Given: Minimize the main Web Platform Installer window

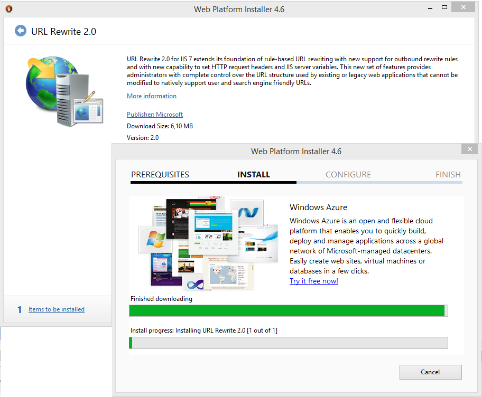Looking at the screenshot, I should (x=430, y=8).
